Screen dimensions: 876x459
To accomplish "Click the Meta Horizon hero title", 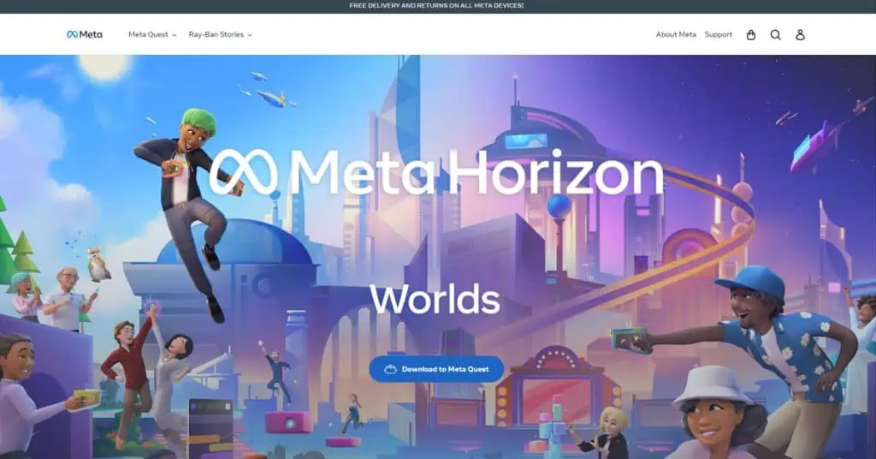I will click(x=436, y=173).
